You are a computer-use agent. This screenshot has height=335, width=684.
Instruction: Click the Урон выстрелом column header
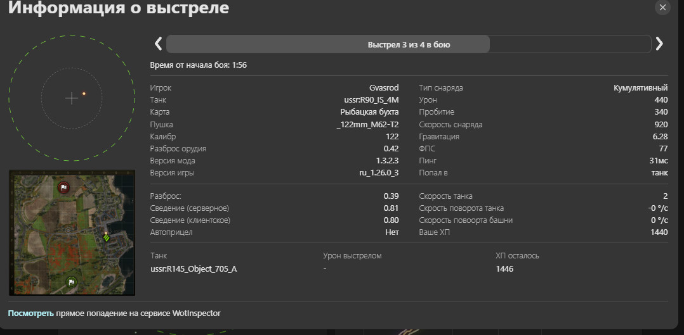click(x=352, y=256)
